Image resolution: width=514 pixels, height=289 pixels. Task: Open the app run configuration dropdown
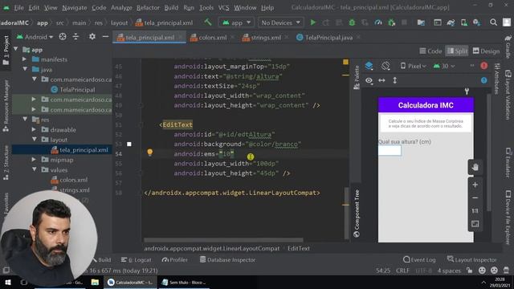236,22
